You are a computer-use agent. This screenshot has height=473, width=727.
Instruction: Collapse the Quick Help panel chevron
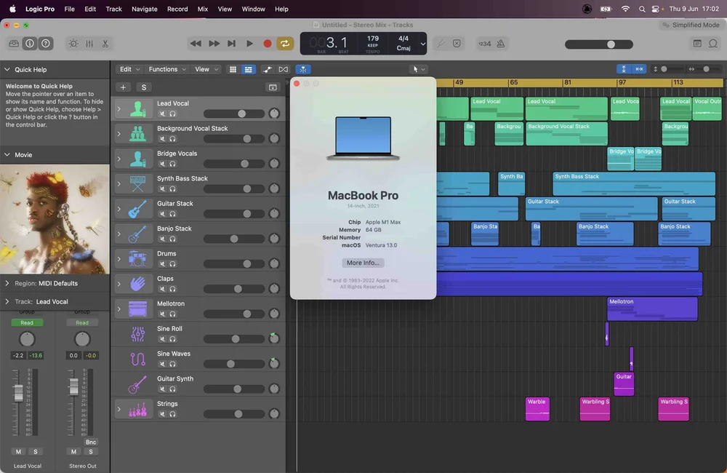pyautogui.click(x=8, y=71)
